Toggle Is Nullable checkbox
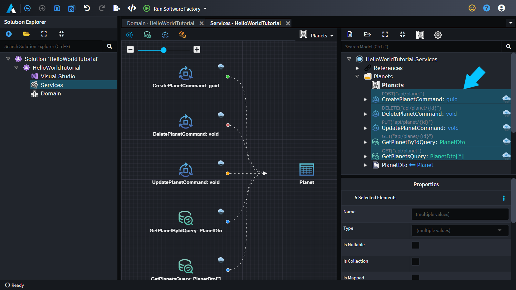Viewport: 516px width, 290px height. coord(415,245)
